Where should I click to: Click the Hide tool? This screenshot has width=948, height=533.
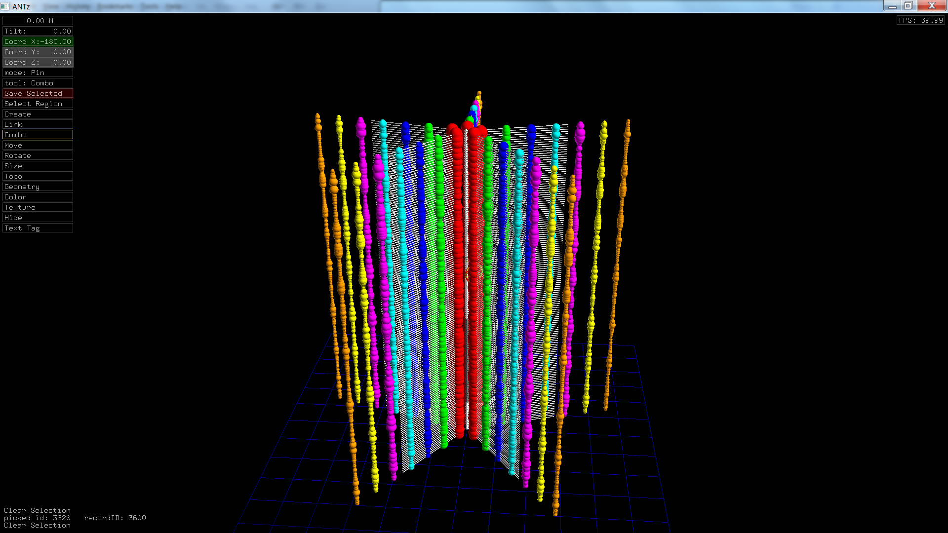click(x=38, y=218)
